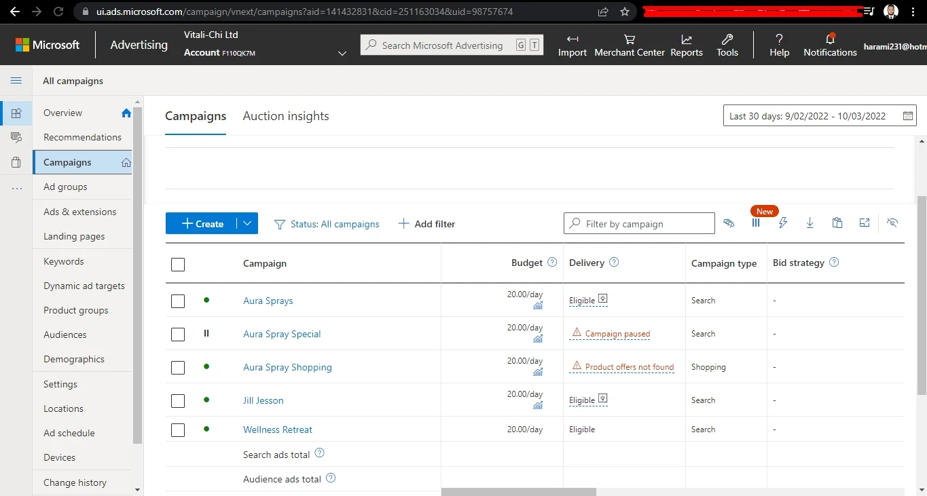Click the Columns icon below New badge
927x496 pixels.
point(755,223)
